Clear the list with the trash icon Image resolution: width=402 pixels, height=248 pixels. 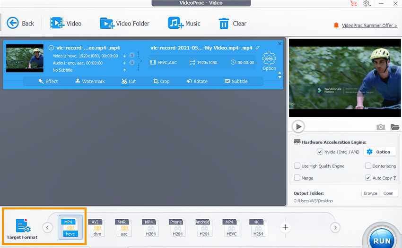(232, 23)
